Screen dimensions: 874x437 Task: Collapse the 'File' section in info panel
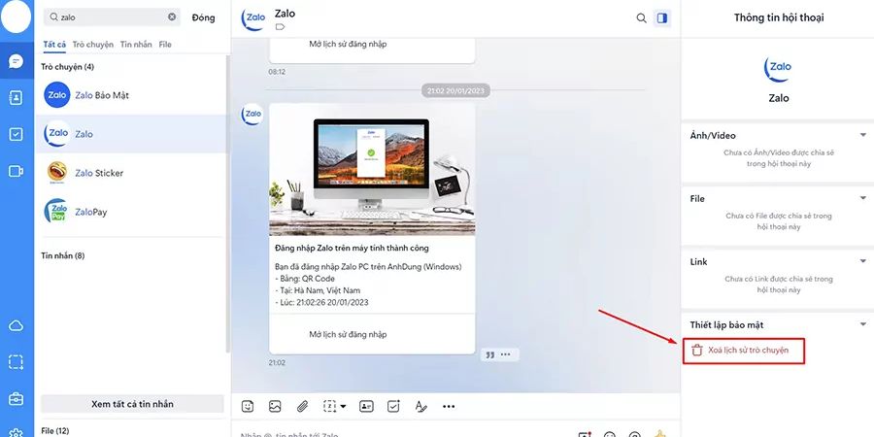(863, 198)
